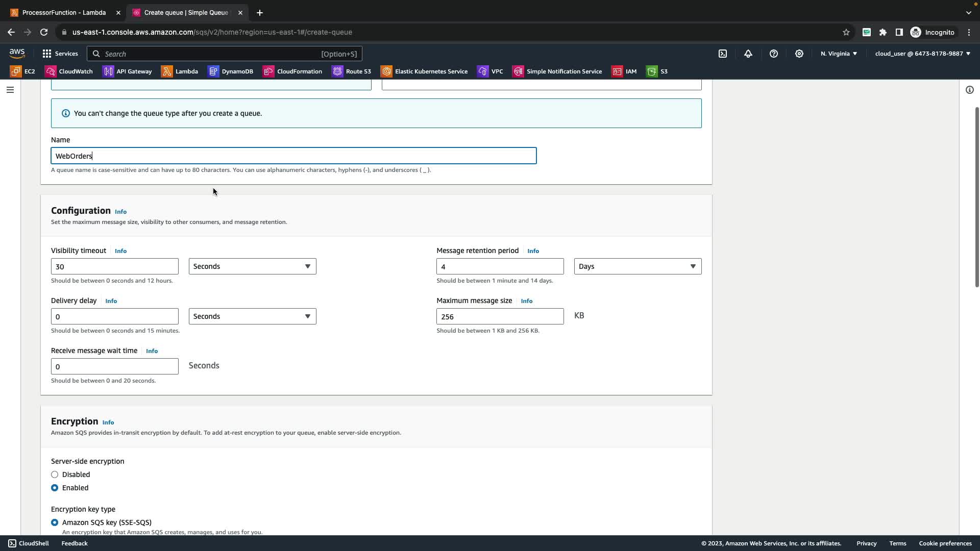Expand Visibility timeout Seconds unit dropdown
The width and height of the screenshot is (980, 551).
252,266
